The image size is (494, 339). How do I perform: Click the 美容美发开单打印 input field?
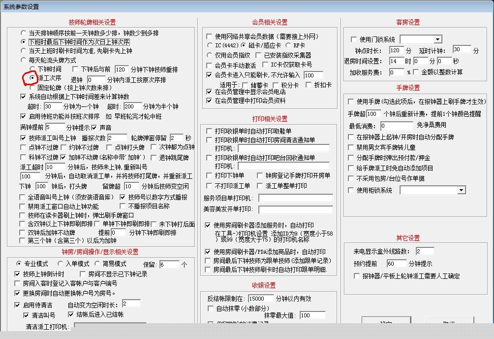296,209
